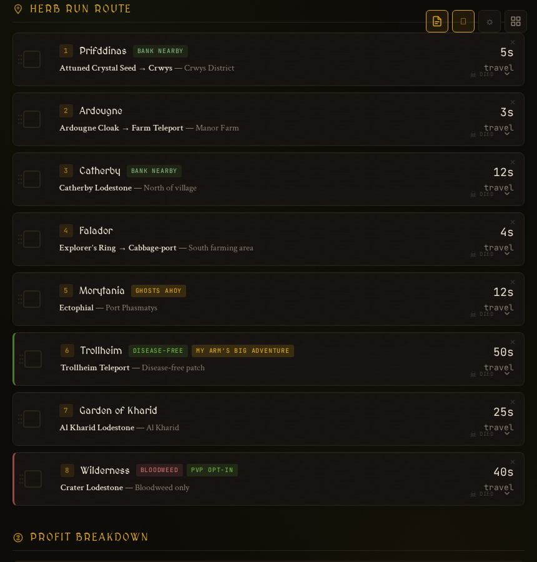
Task: Open the notes document view in the toolbar
Action: pos(437,21)
